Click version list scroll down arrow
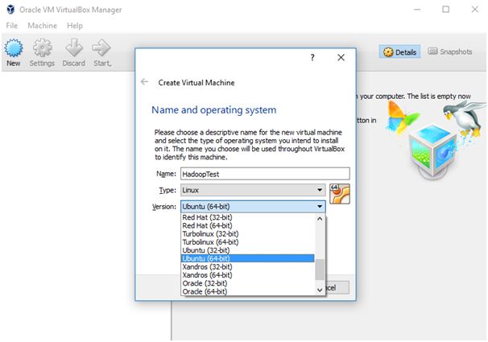 tap(320, 290)
